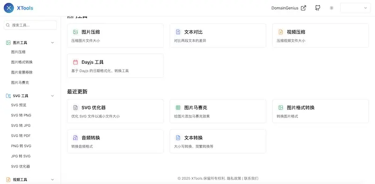Open the GitHub repository icon
The height and width of the screenshot is (184, 375).
(x=318, y=8)
